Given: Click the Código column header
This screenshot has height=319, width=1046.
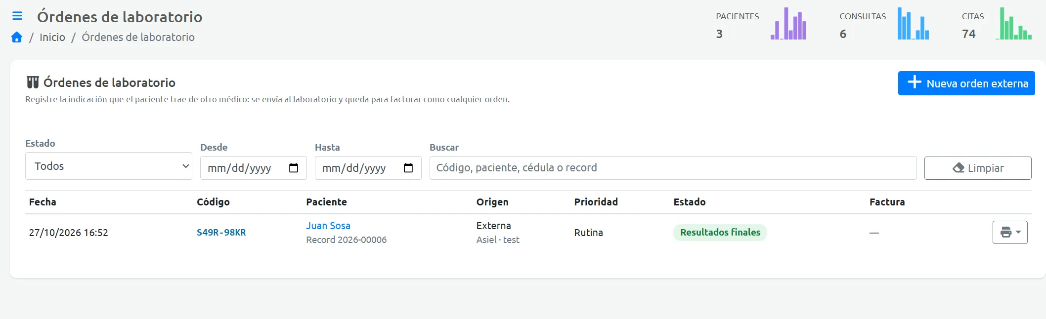Looking at the screenshot, I should point(213,202).
